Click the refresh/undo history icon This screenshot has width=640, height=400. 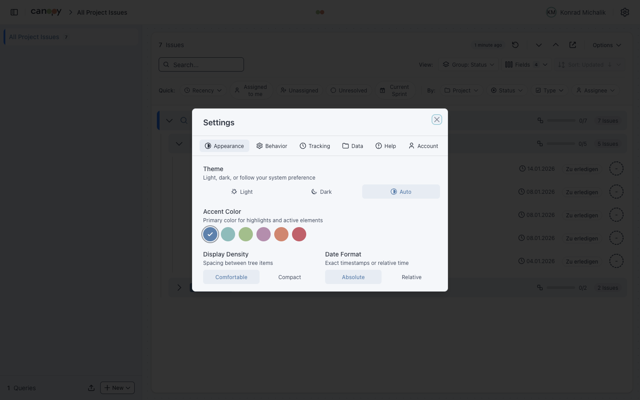click(x=515, y=45)
